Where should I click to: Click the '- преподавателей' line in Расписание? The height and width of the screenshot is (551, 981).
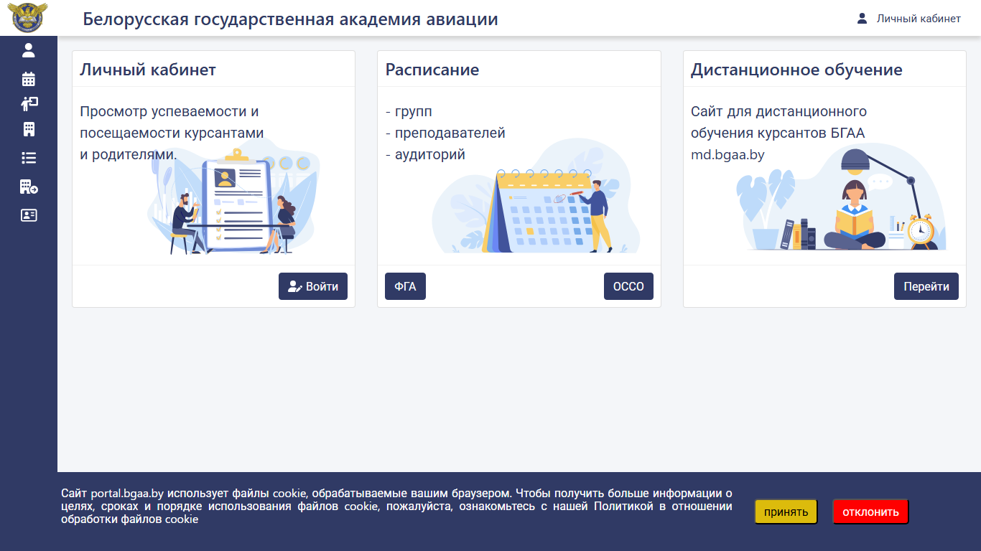tap(445, 133)
